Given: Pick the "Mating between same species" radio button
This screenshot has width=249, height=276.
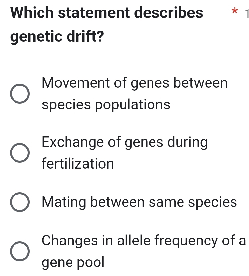Looking at the screenshot, I should [19, 202].
